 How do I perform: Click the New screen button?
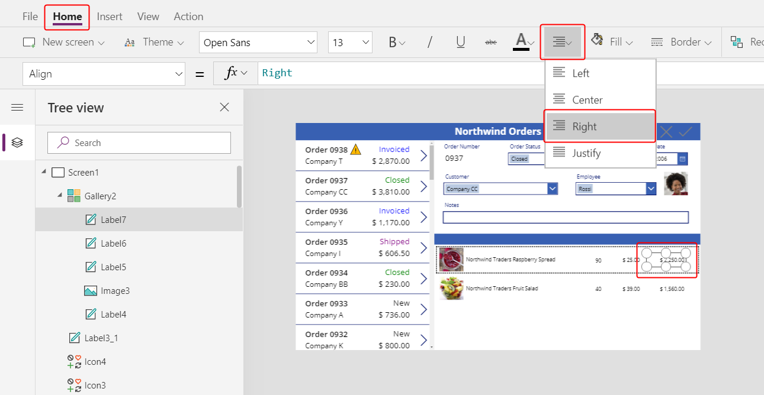pyautogui.click(x=63, y=42)
